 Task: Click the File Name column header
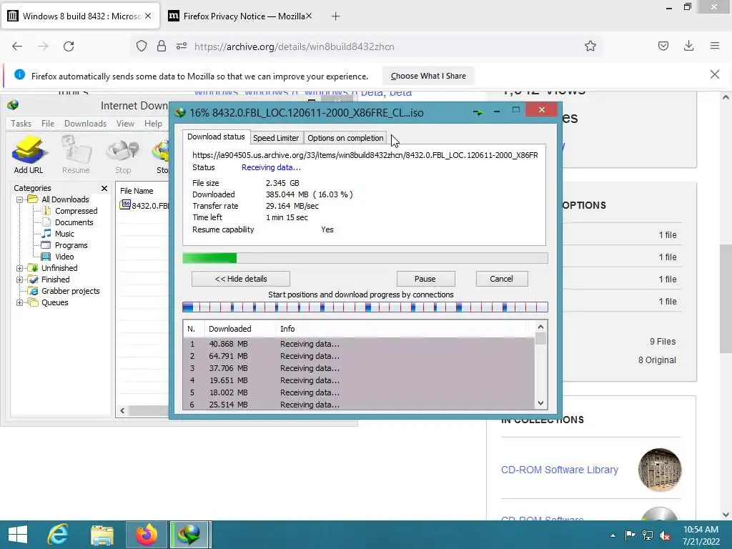click(142, 190)
